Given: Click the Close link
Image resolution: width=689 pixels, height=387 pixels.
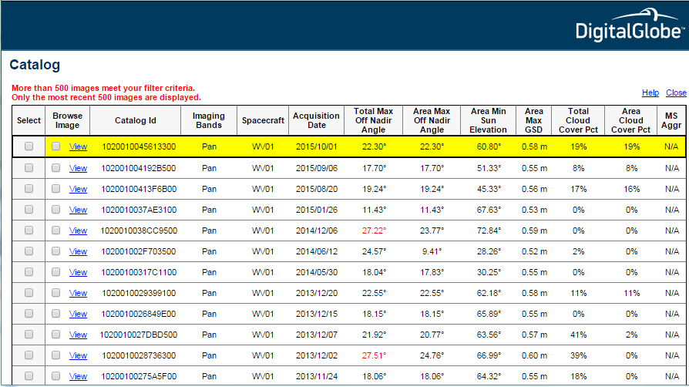Looking at the screenshot, I should click(x=676, y=93).
